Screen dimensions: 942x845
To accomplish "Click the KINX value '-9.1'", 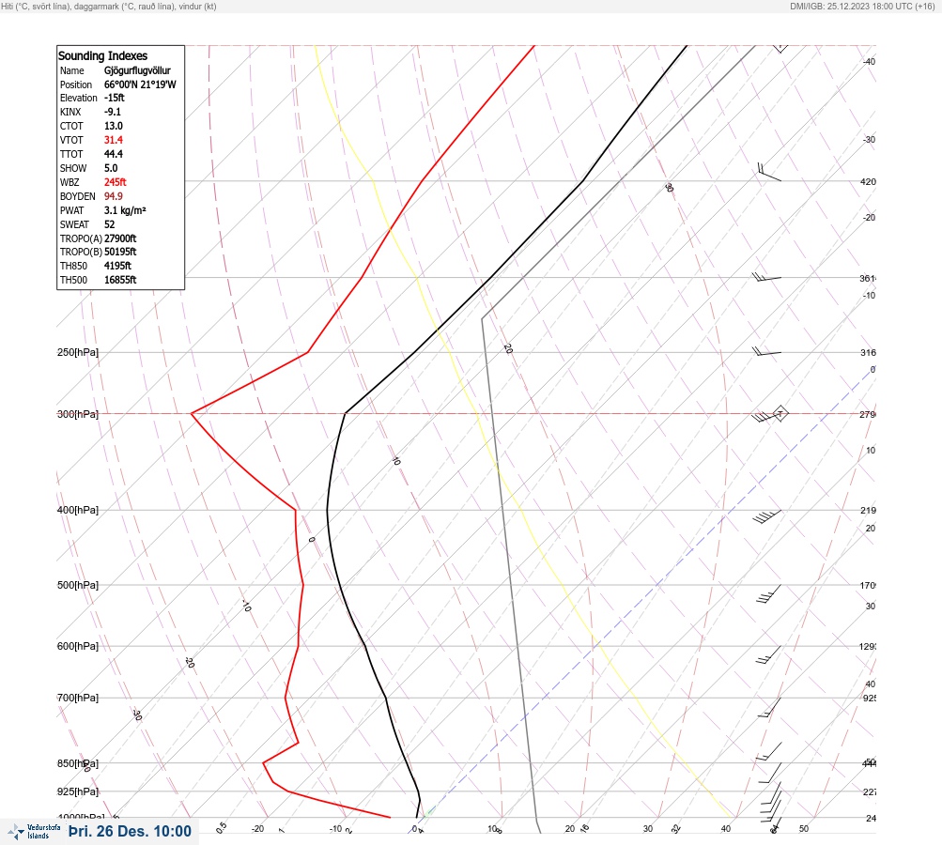I will pyautogui.click(x=113, y=112).
